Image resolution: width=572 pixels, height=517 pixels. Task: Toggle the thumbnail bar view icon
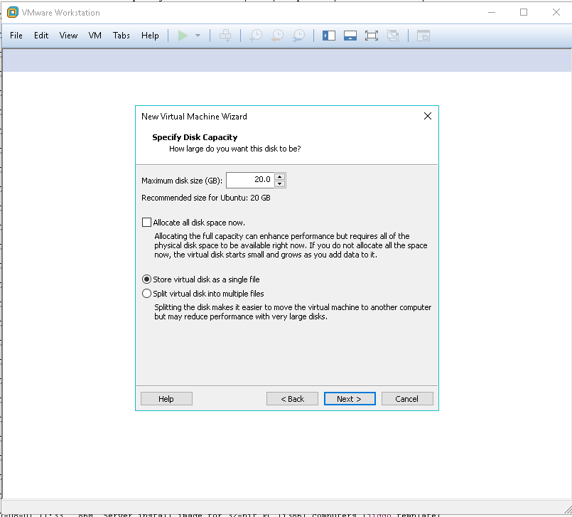[350, 36]
